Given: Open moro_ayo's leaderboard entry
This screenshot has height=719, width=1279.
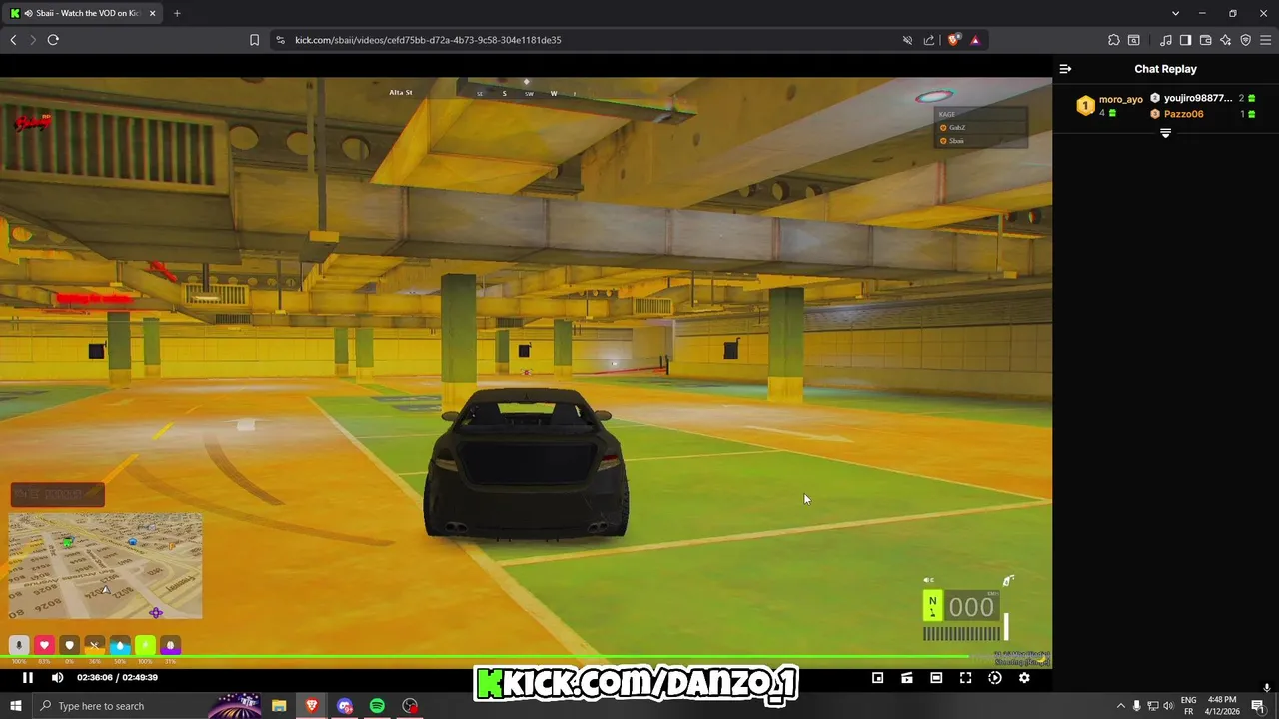Looking at the screenshot, I should tap(1110, 105).
